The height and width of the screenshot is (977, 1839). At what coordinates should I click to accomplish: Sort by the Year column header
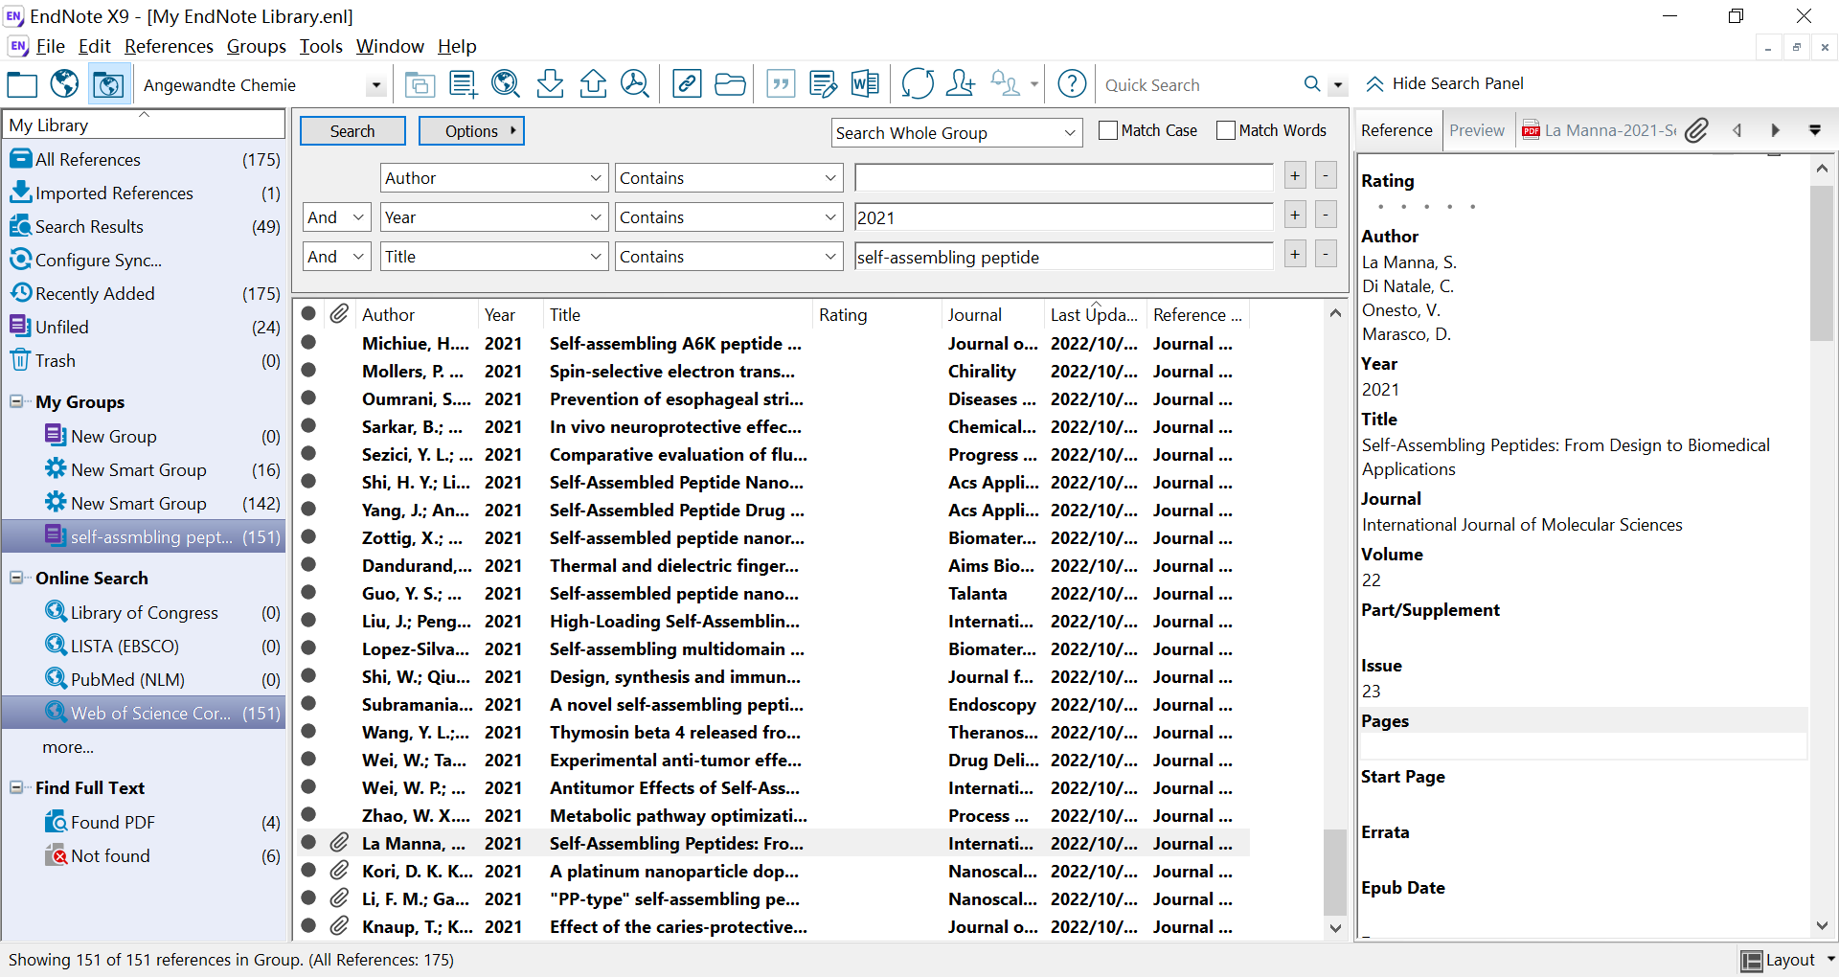tap(510, 314)
